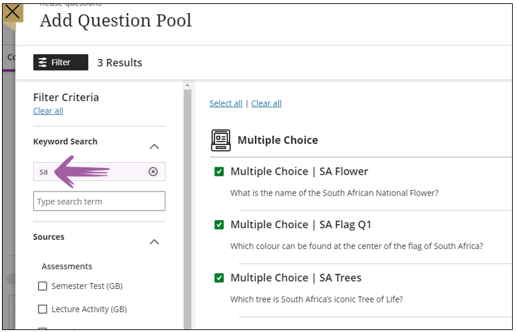The height and width of the screenshot is (332, 516).
Task: Click the Tree of Life question text
Action: (x=317, y=299)
